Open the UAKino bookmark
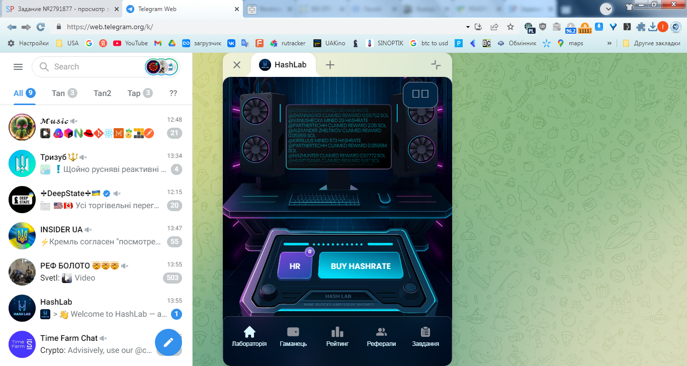 (329, 43)
